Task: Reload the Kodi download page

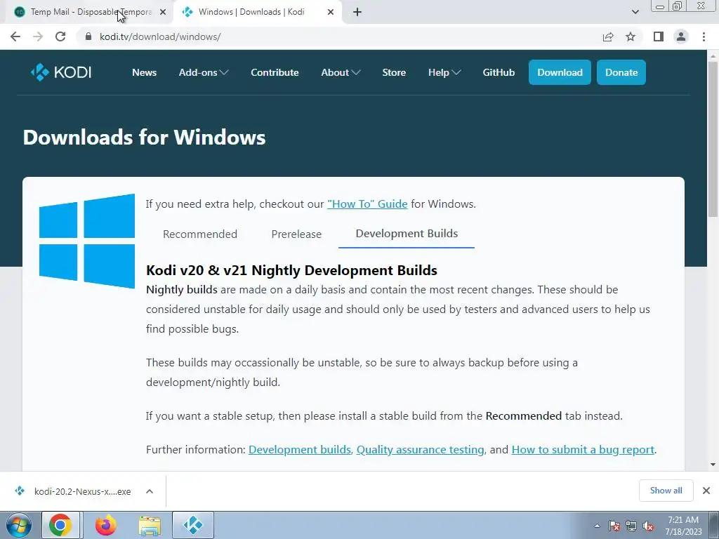Action: pyautogui.click(x=60, y=36)
